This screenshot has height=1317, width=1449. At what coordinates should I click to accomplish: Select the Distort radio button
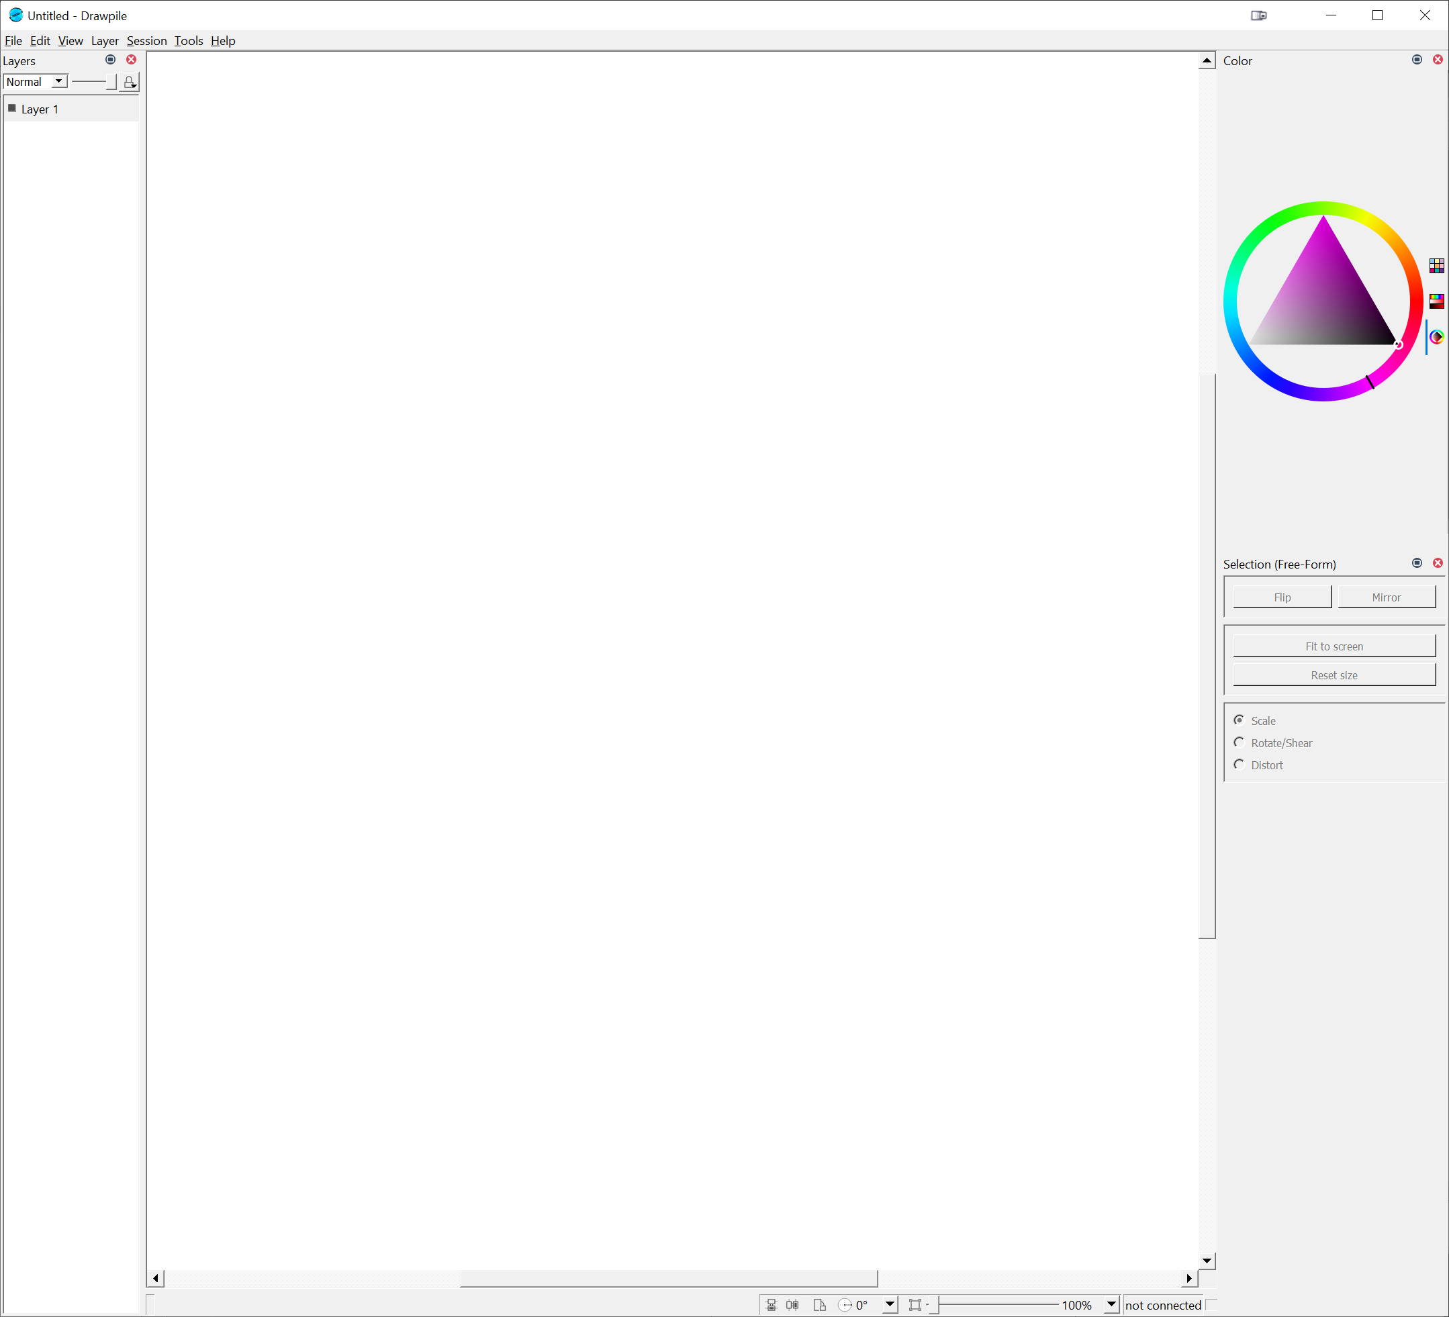coord(1239,765)
